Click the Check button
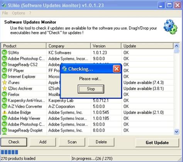Screen dimensions: 183x162 (14, 142)
